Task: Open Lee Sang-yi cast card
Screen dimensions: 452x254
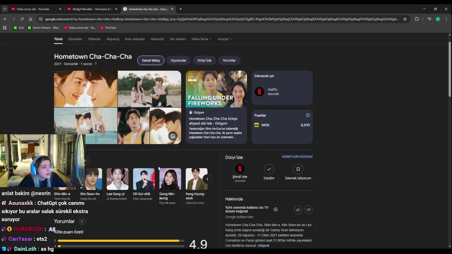Action: click(118, 184)
